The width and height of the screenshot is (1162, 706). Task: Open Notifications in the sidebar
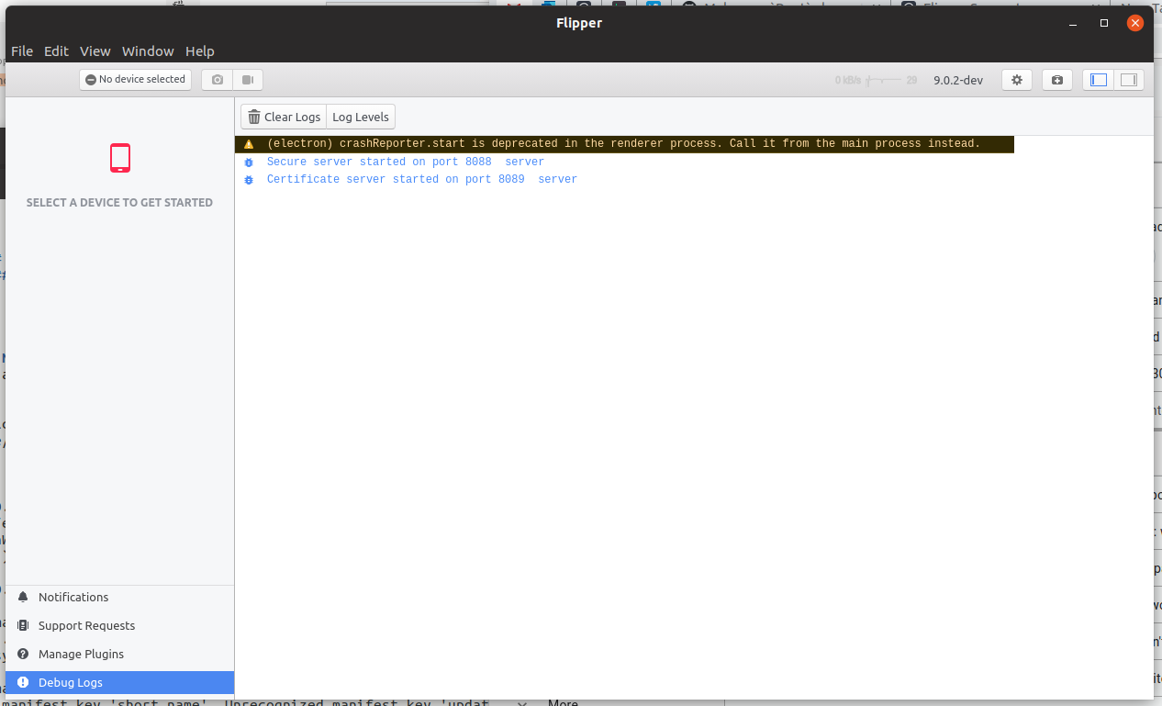point(119,597)
